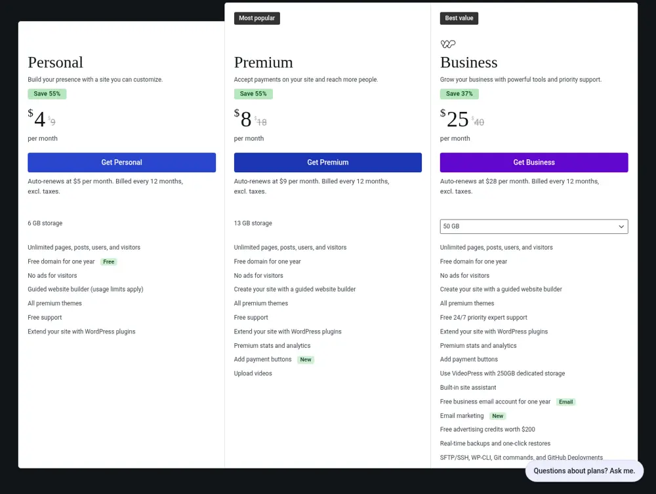Viewport: 656px width, 494px height.
Task: Click the Get Business button
Action: [534, 162]
